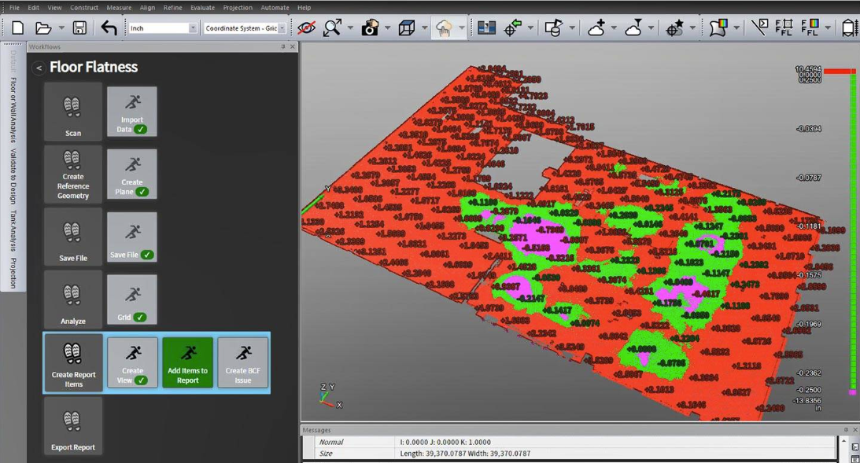860x463 pixels.
Task: Click the Save disk icon in toolbar
Action: (79, 28)
